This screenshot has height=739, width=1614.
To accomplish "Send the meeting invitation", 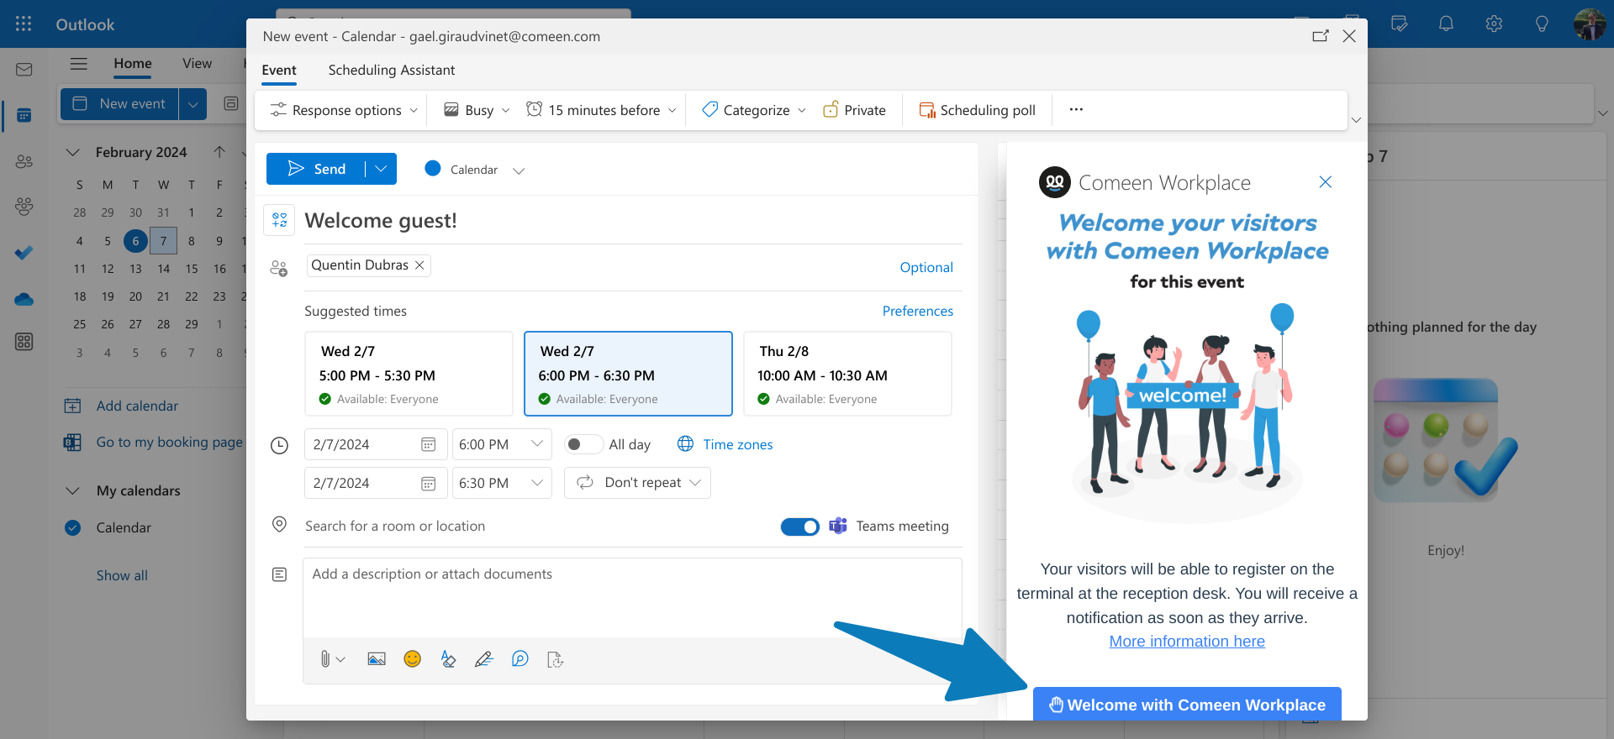I will click(x=316, y=169).
